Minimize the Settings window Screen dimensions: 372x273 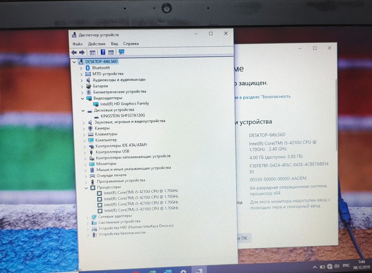click(x=300, y=49)
